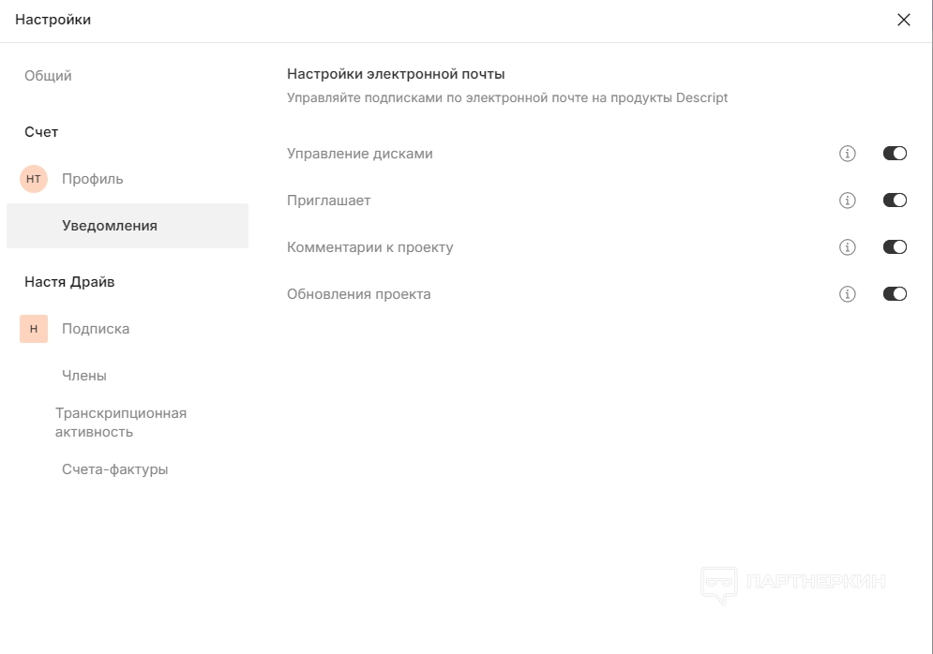933x654 pixels.
Task: Click the Управление дисками label
Action: [x=360, y=154]
